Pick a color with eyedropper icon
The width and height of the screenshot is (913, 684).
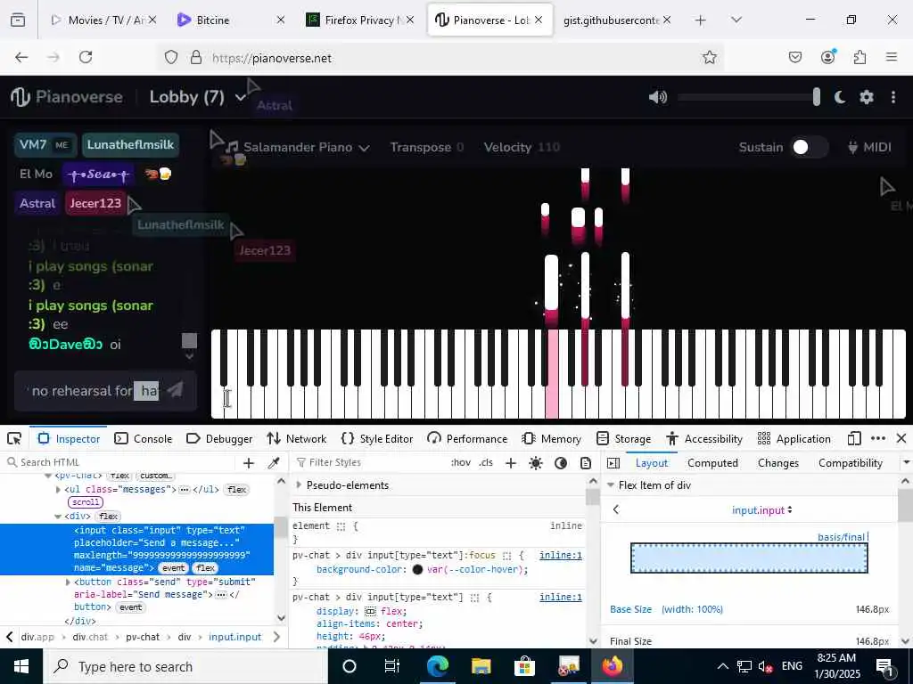tap(273, 463)
